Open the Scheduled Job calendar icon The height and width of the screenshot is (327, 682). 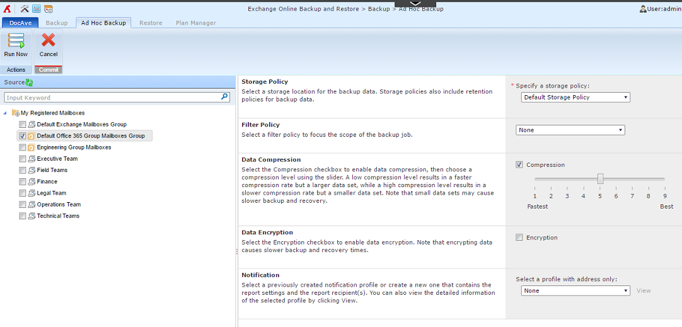tap(49, 9)
